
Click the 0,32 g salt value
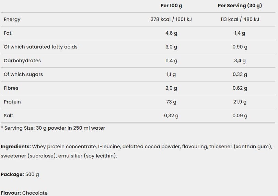coord(171,116)
